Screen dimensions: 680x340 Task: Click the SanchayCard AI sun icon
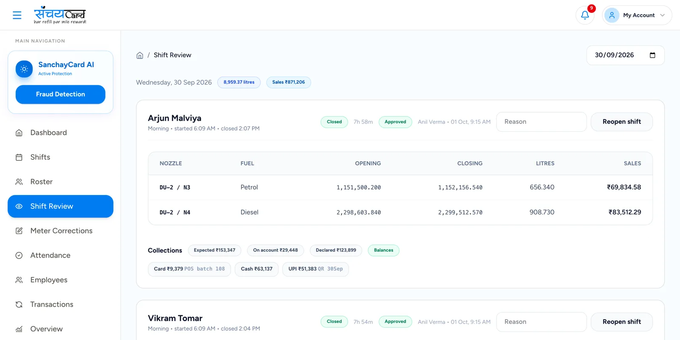pos(24,69)
